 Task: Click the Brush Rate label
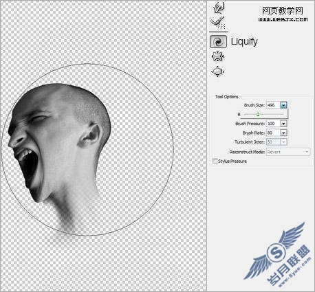(254, 133)
